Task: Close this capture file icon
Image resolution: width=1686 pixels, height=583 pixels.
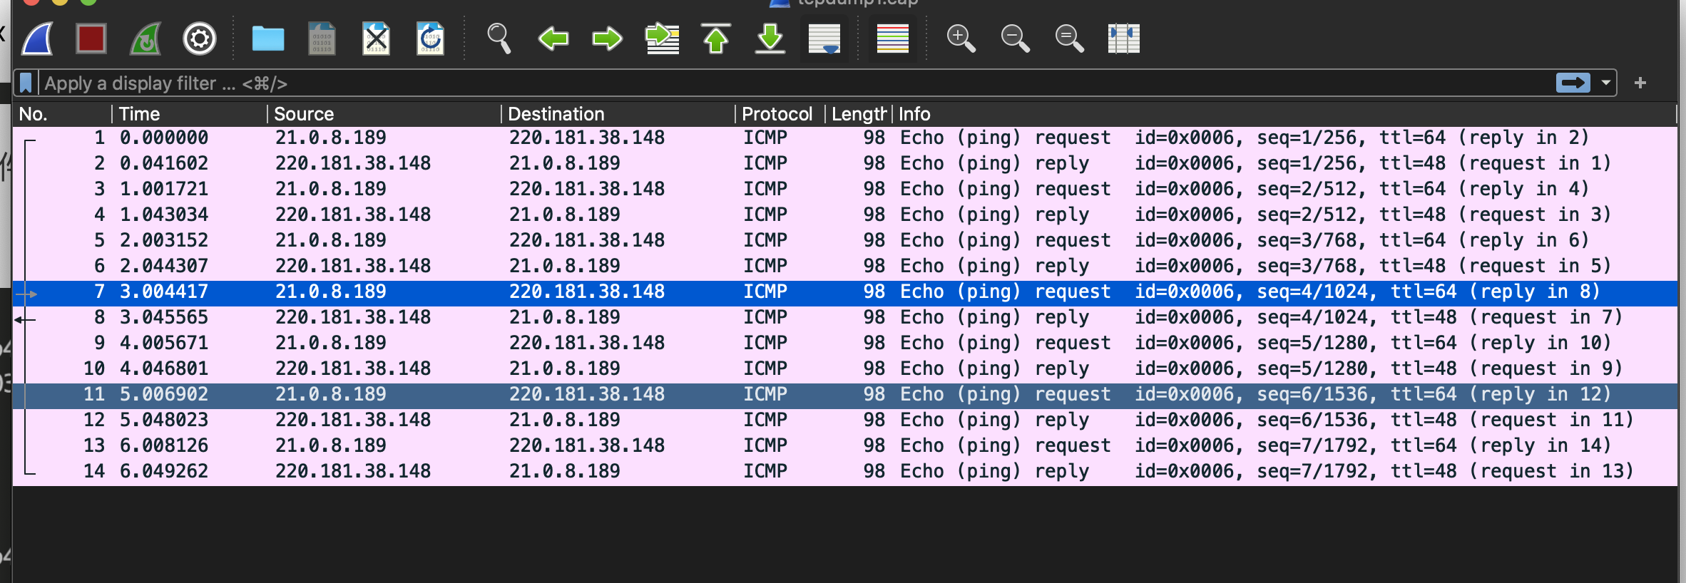Action: (377, 38)
